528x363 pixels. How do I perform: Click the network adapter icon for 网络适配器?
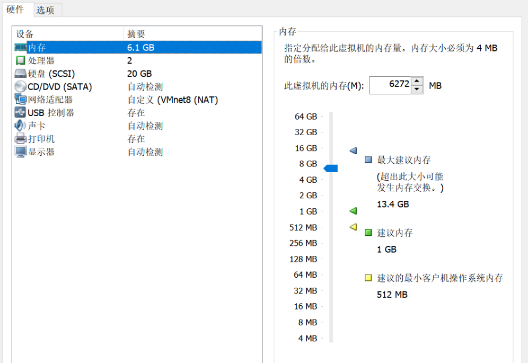pyautogui.click(x=20, y=99)
